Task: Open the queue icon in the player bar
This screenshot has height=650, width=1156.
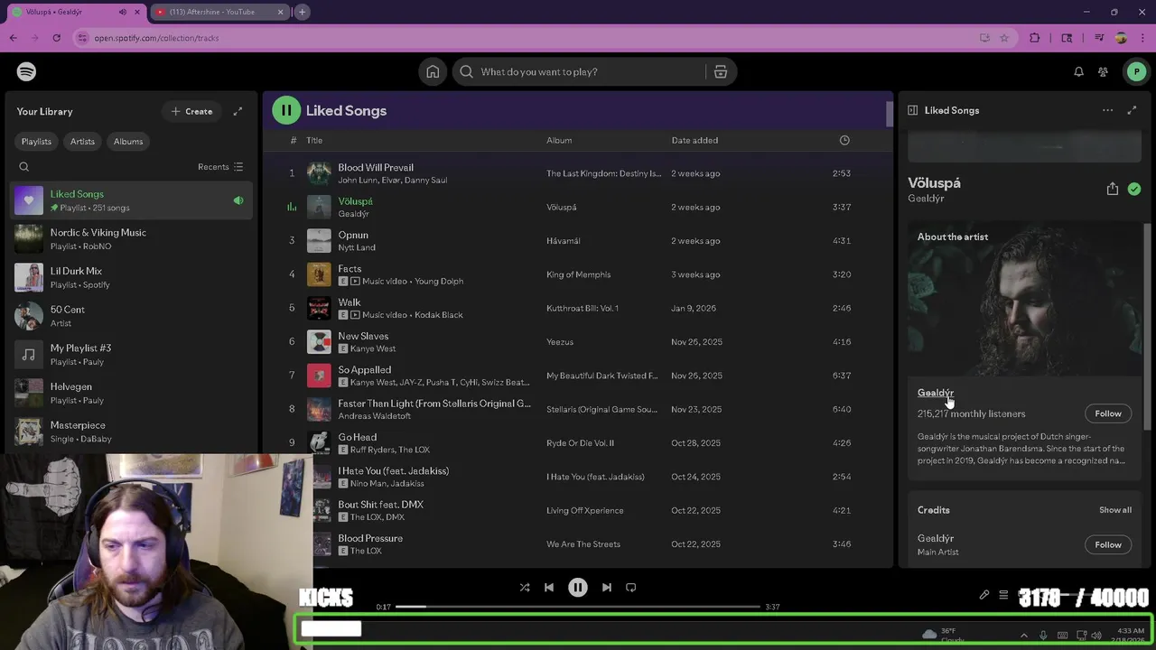Action: (1003, 595)
